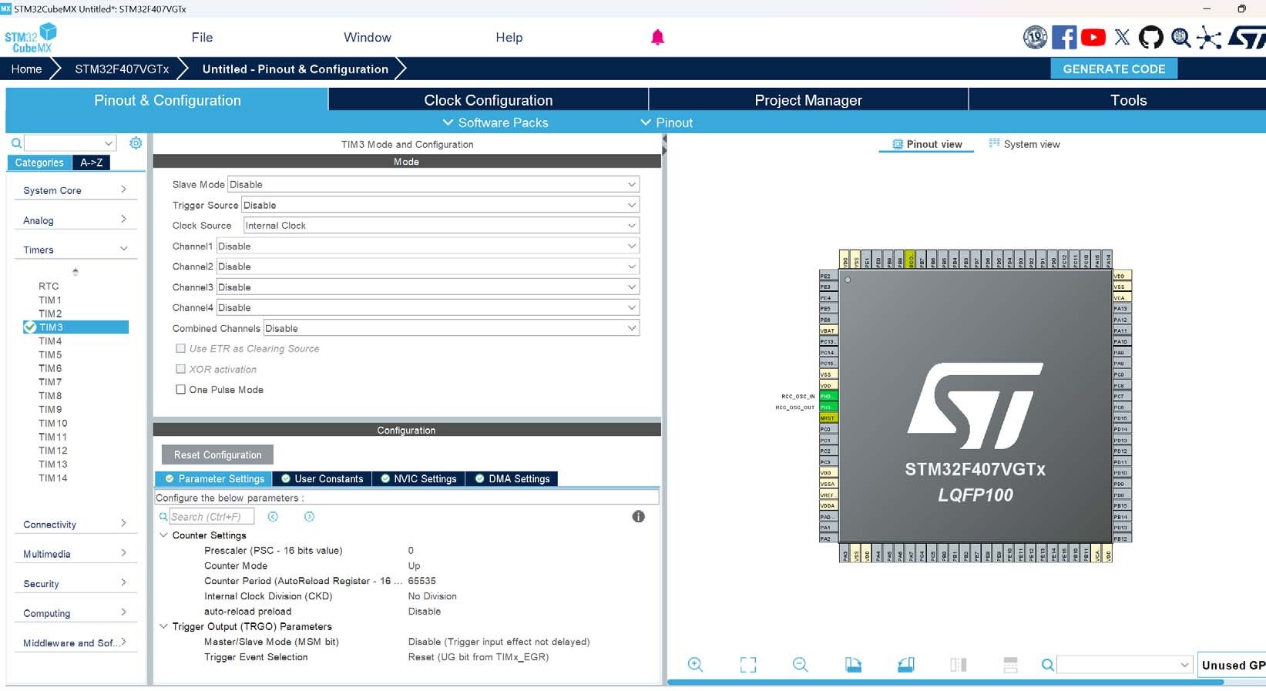Collapse the Timers category
This screenshot has height=691, width=1266.
pos(75,250)
